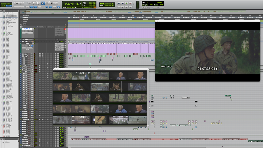The image size is (263, 148).
Task: Select the Zoomer tool magnifying glass
Action: 34,3
